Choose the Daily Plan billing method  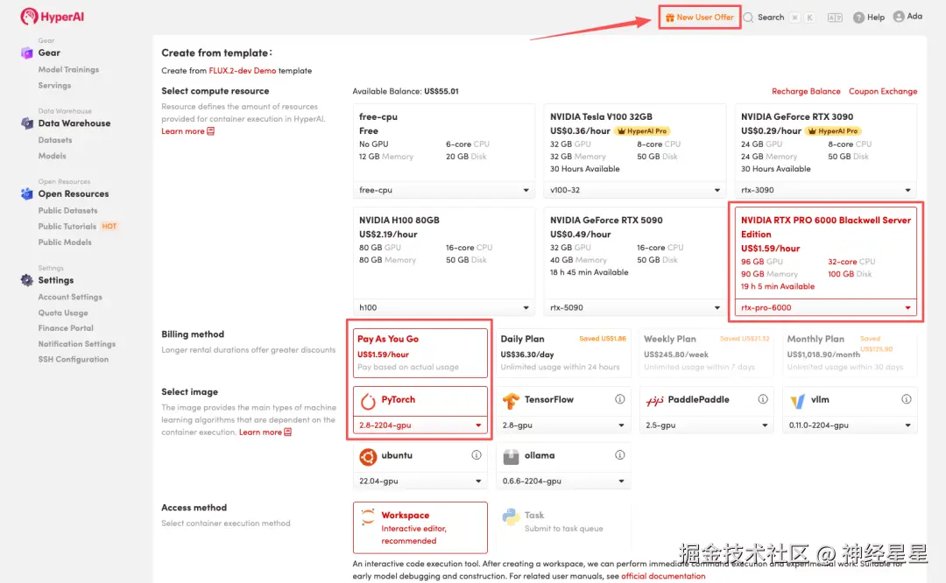[x=563, y=354]
